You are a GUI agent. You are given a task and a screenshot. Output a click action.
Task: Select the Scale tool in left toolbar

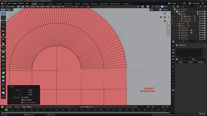(3, 31)
